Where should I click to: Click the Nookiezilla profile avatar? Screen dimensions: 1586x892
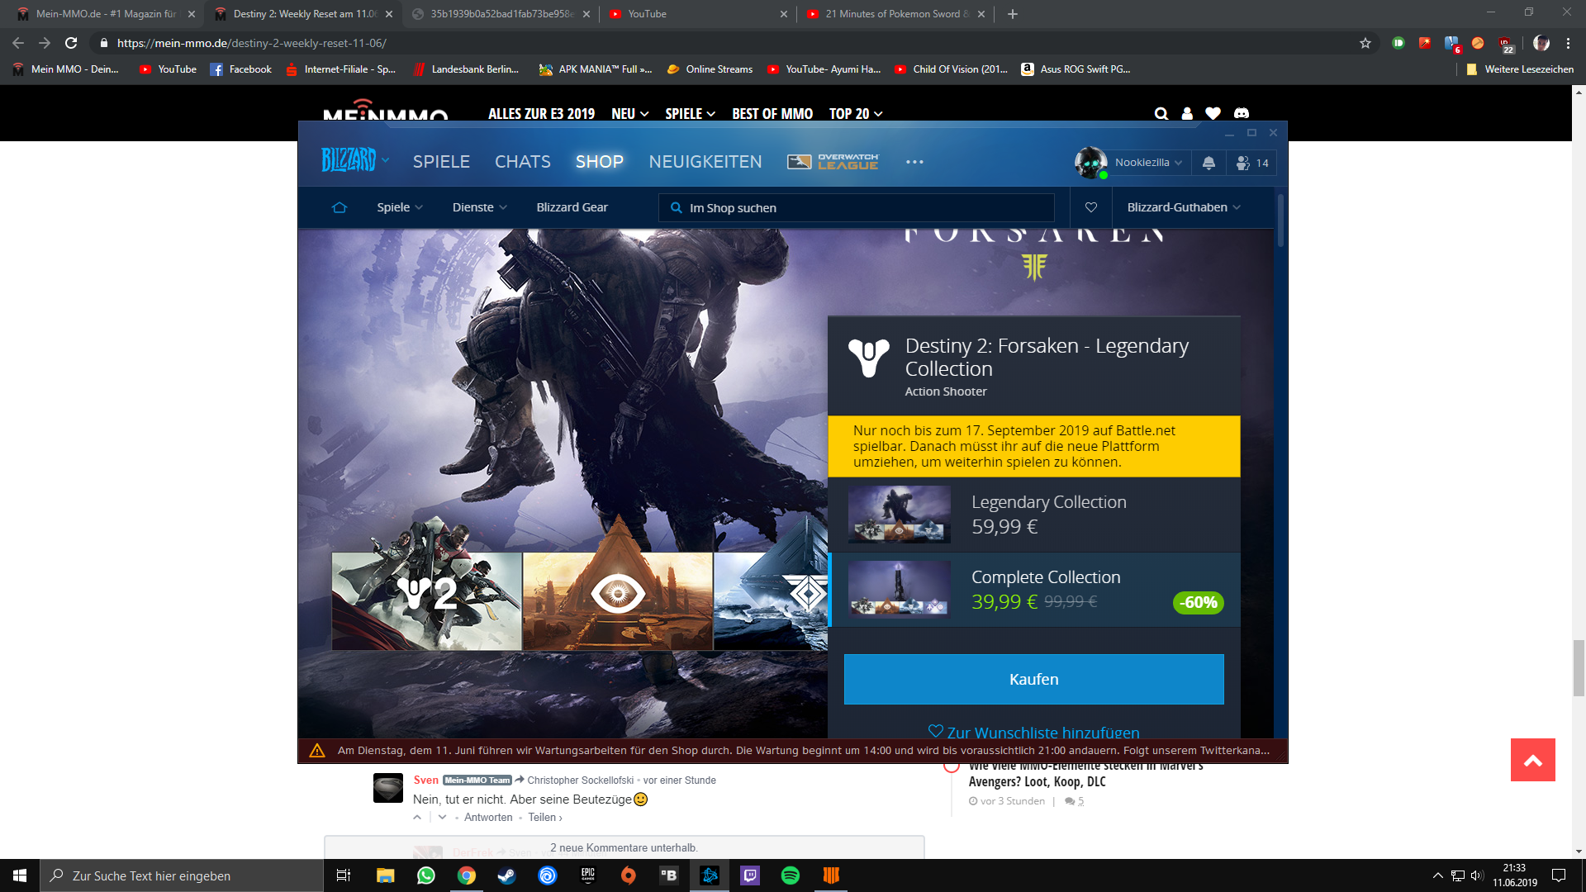(1090, 163)
